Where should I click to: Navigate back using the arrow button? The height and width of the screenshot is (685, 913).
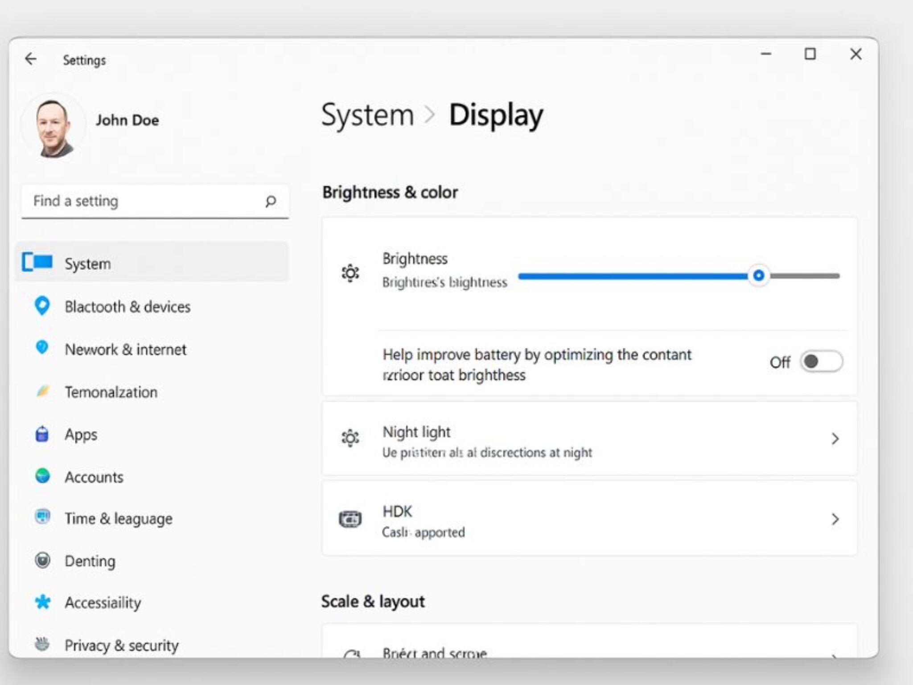tap(31, 59)
